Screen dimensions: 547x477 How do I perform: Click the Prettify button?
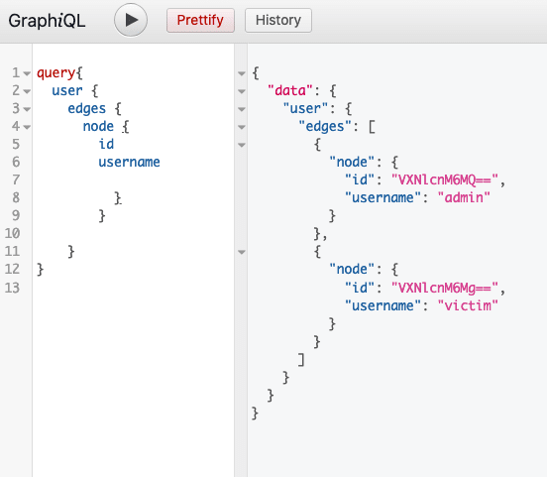(x=200, y=20)
